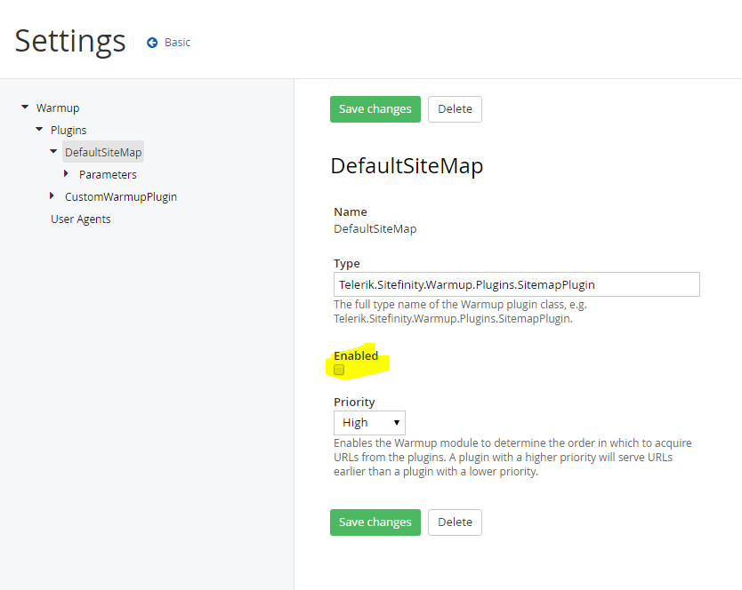The width and height of the screenshot is (742, 590).
Task: Open the Priority dropdown
Action: (x=369, y=423)
